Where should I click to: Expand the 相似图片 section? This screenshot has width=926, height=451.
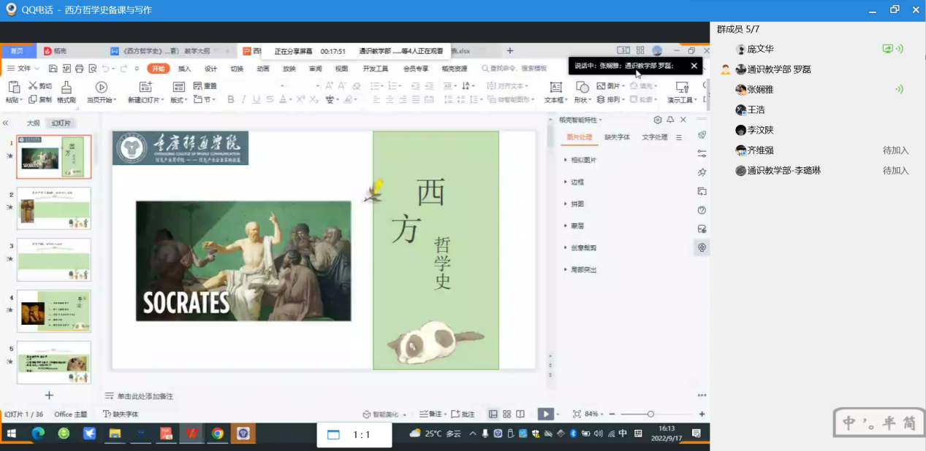pos(582,160)
